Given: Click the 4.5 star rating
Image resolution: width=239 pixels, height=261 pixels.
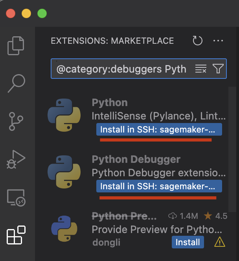Looking at the screenshot, I should (215, 216).
